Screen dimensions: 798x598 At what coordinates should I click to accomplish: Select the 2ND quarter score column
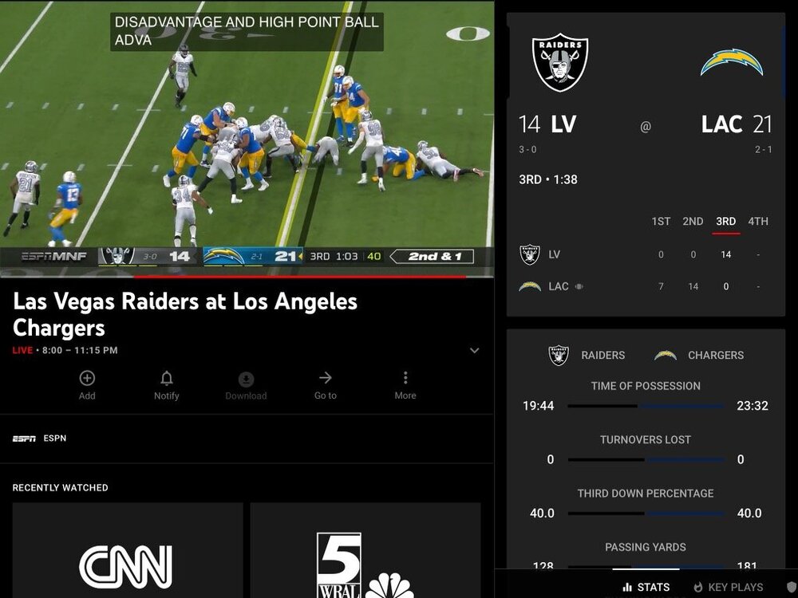pyautogui.click(x=693, y=222)
